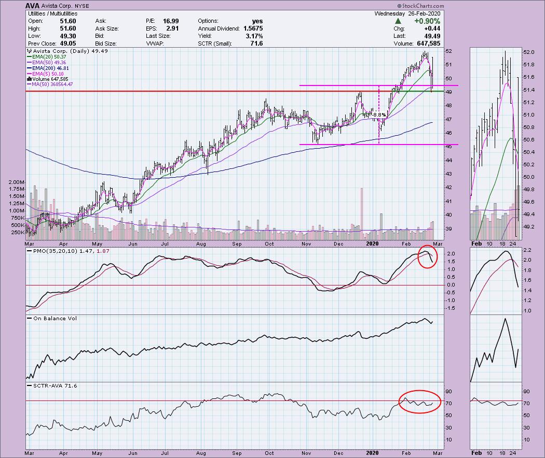Select the Open price value 51.60
Image resolution: width=545 pixels, height=458 pixels.
click(x=67, y=21)
